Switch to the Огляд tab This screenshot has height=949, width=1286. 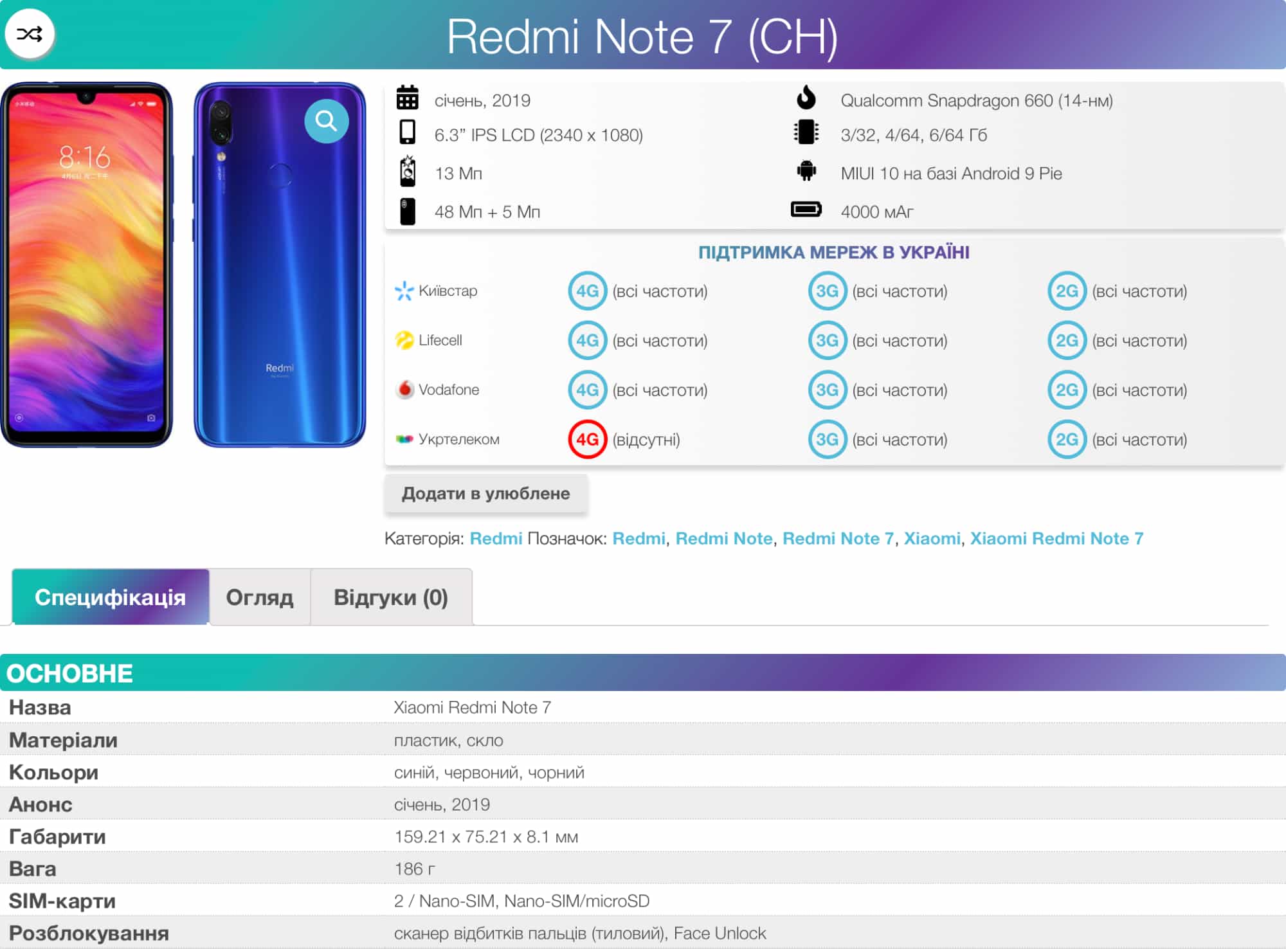click(260, 597)
